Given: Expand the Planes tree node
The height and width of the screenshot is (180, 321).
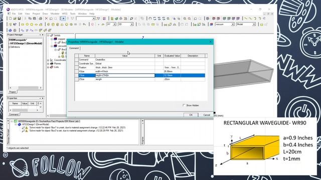Looking at the screenshot, I should click(48, 63).
